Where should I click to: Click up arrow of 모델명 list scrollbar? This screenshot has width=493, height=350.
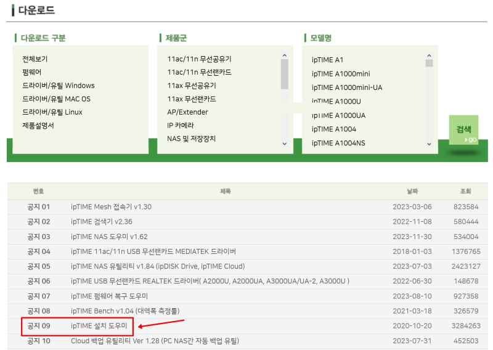pos(429,55)
